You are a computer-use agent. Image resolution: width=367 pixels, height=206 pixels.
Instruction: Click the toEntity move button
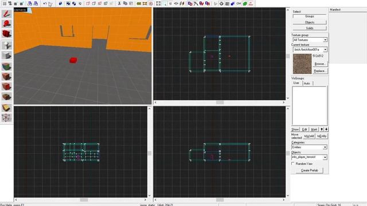coord(322,136)
